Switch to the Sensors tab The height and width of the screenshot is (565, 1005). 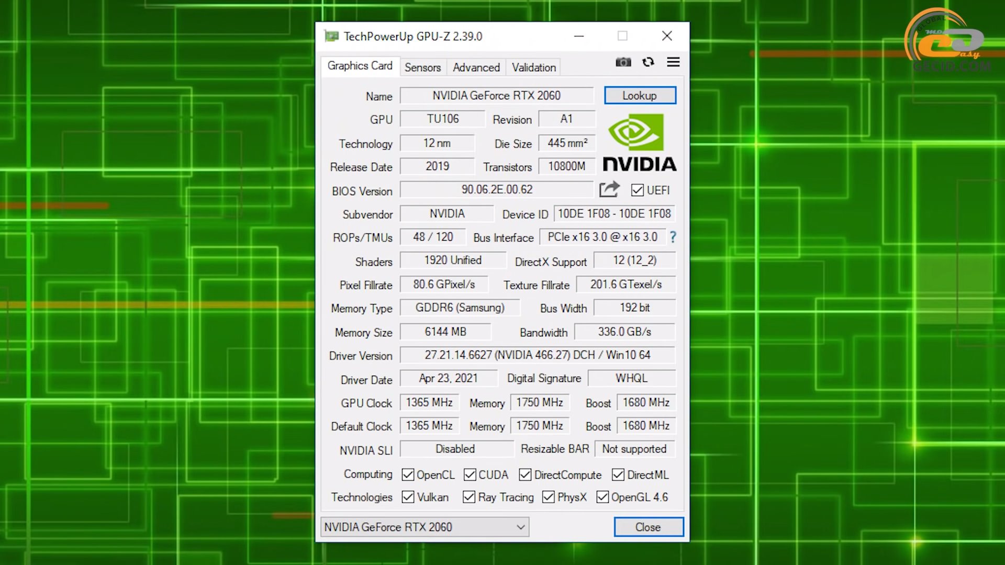click(x=422, y=67)
